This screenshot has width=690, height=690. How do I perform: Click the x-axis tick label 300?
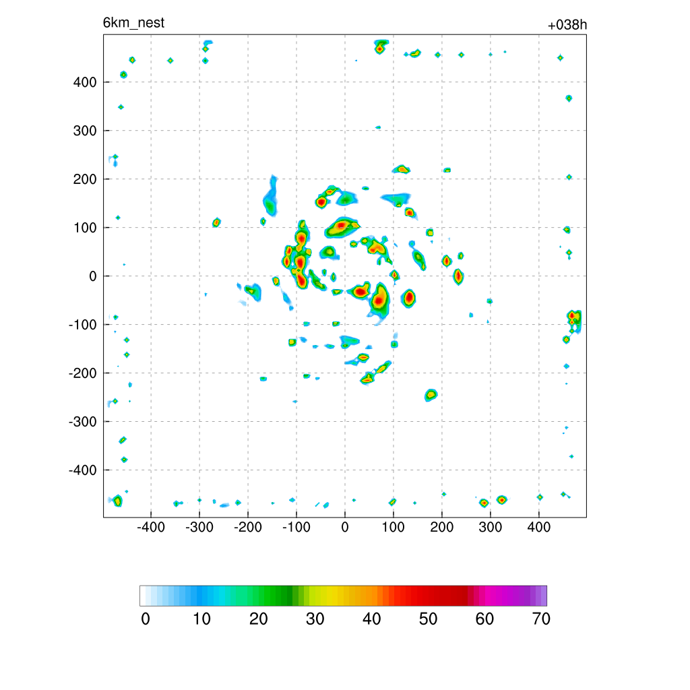click(x=491, y=527)
